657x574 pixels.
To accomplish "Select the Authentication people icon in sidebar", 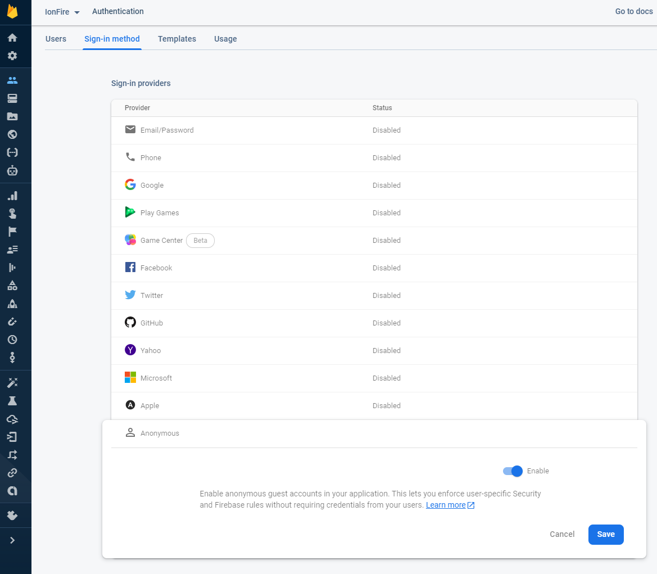I will click(x=12, y=80).
